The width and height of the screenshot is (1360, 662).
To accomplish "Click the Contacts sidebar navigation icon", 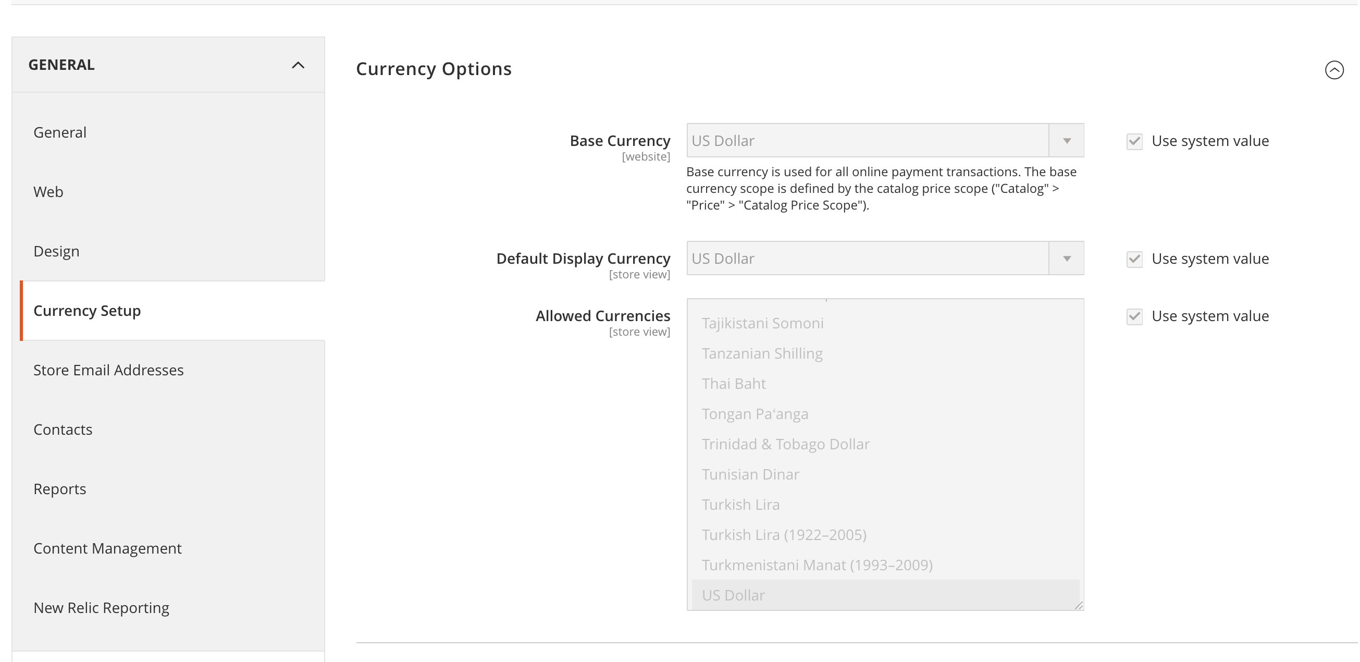I will tap(61, 428).
